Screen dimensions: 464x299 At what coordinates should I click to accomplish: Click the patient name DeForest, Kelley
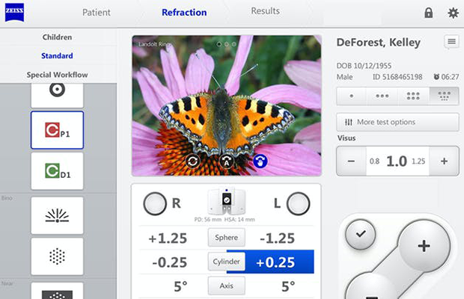379,43
